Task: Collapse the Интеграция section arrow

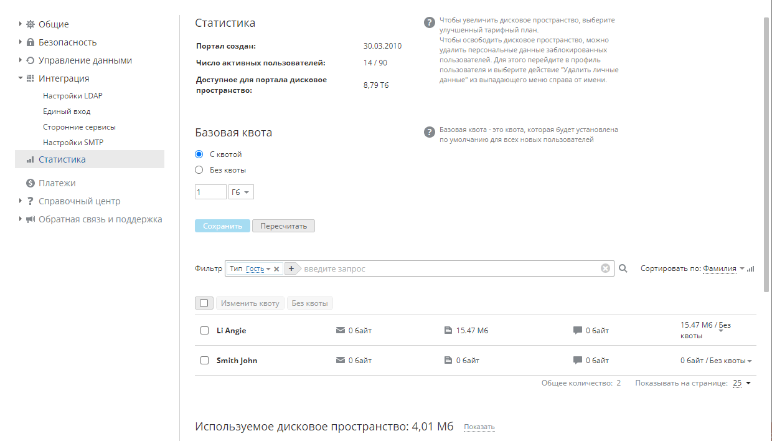Action: pos(20,78)
